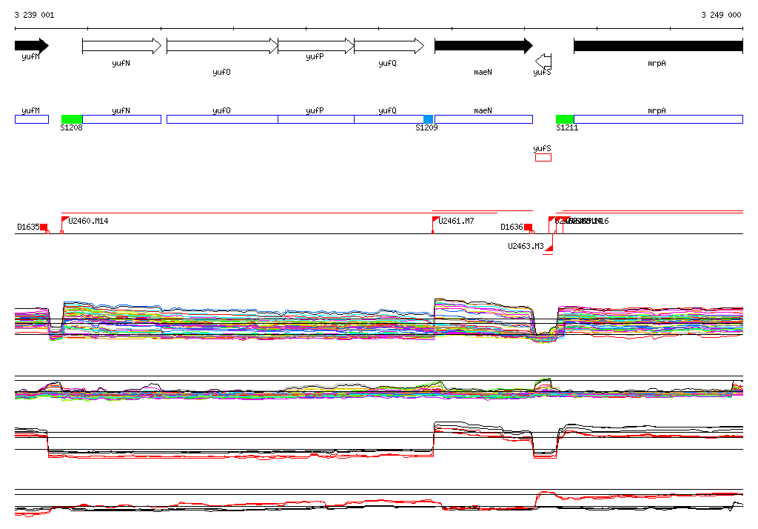
Task: Select the D1636 red square marker
Action: click(x=528, y=227)
